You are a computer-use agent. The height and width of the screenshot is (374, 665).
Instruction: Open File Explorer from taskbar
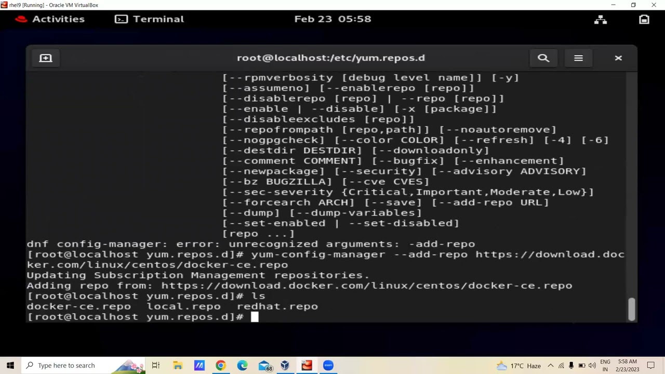click(x=178, y=365)
